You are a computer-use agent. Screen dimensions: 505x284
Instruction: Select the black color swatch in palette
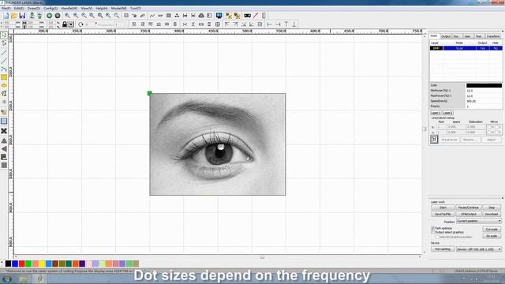(8, 263)
